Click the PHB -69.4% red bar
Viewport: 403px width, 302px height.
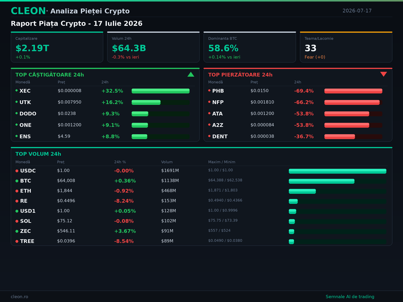click(353, 91)
